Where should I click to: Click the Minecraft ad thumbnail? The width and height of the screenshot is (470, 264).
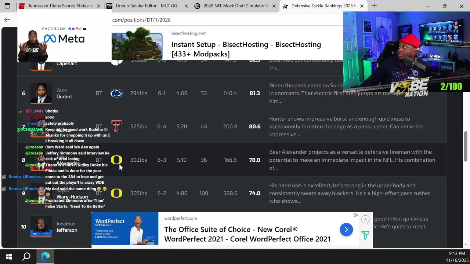[137, 44]
